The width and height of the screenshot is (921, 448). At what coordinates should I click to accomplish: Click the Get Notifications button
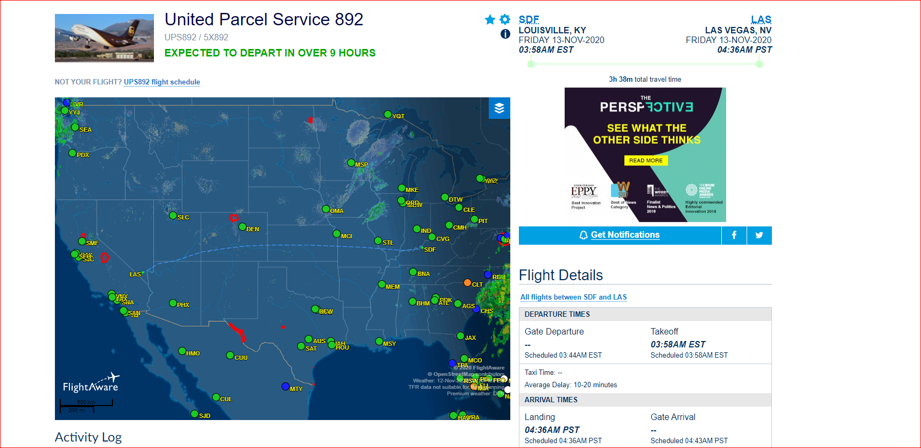620,235
